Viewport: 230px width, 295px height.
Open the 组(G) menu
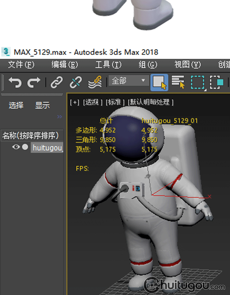[148, 65]
